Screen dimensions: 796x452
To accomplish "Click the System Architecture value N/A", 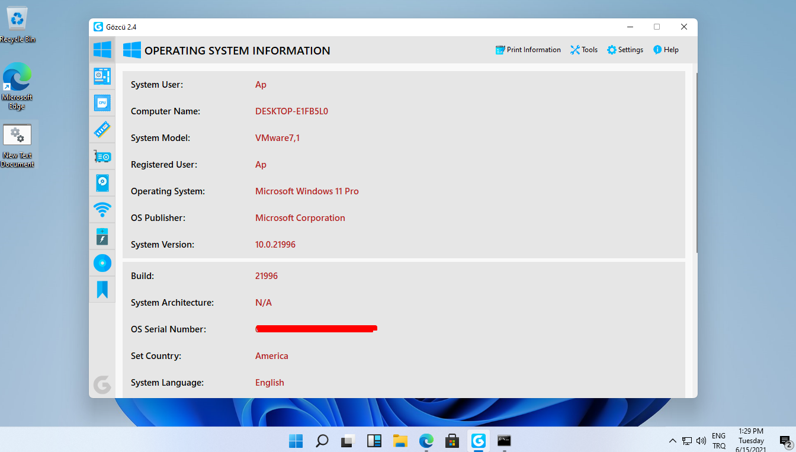I will pyautogui.click(x=264, y=303).
